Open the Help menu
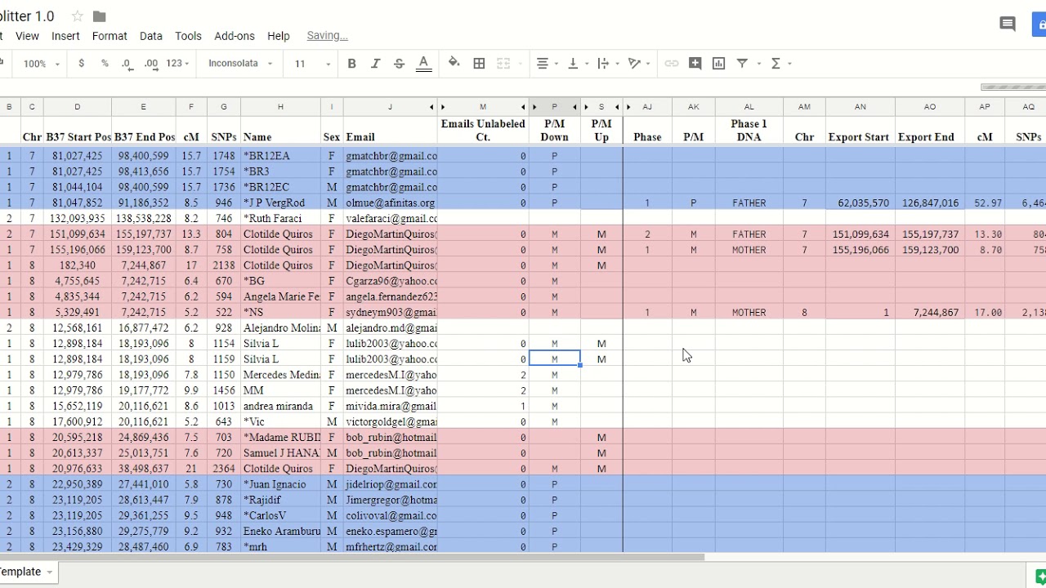 279,36
